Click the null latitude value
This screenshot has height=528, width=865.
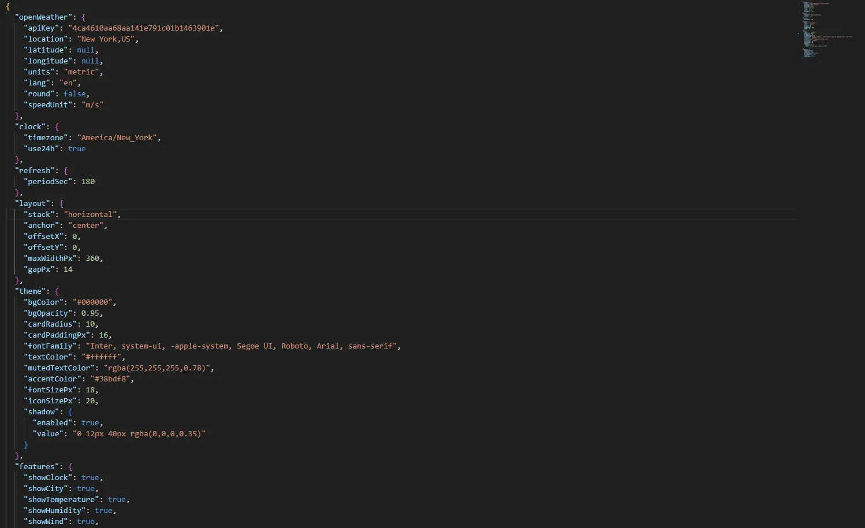85,50
